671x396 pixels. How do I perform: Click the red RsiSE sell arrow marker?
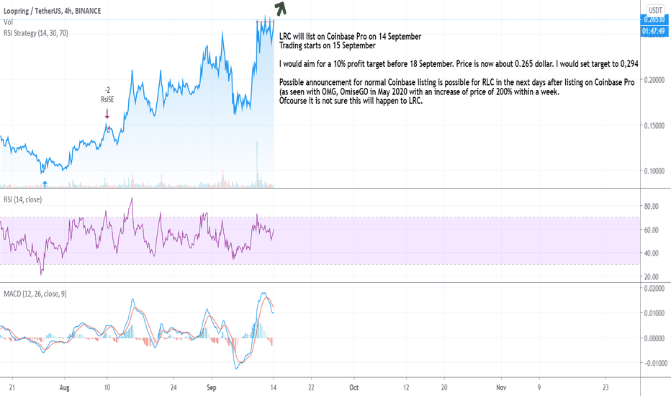(x=107, y=114)
